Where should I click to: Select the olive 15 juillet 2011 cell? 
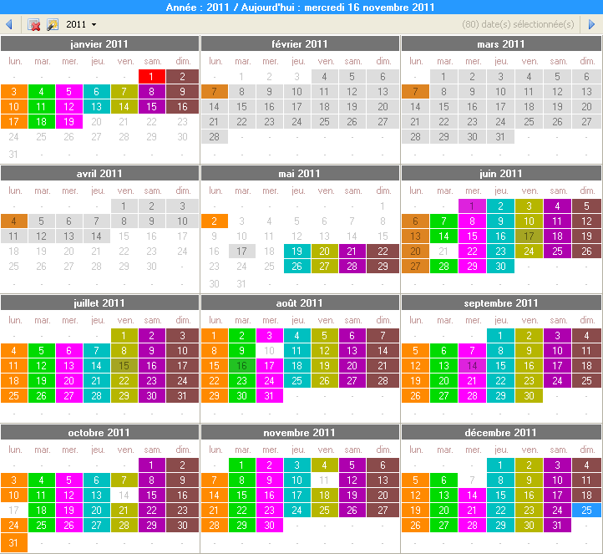124,365
